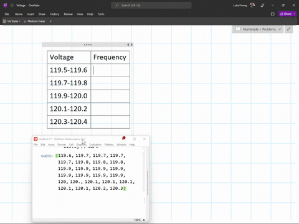Select the empty cell bracket below the output
This screenshot has height=224, width=299.
[144, 200]
